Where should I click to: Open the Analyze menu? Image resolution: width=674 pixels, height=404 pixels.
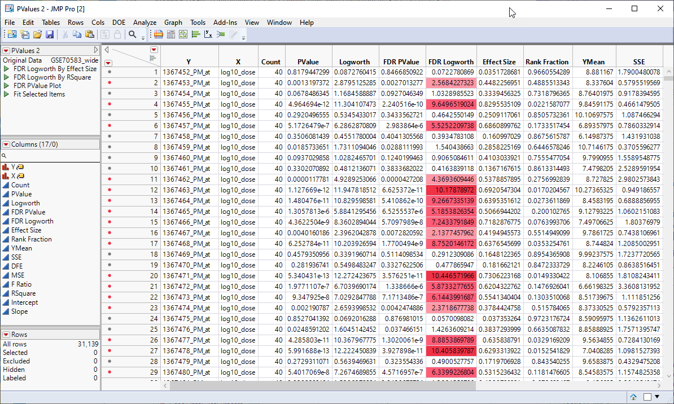145,23
